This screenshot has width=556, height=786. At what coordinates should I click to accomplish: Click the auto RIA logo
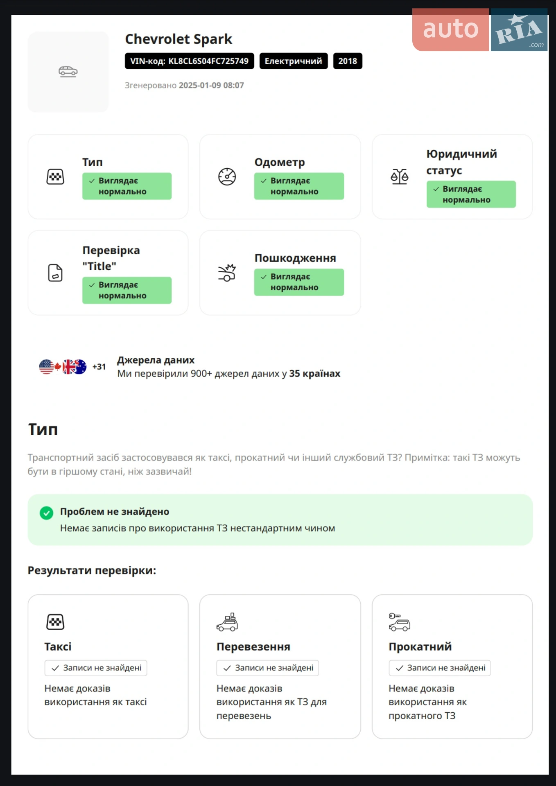pyautogui.click(x=480, y=29)
